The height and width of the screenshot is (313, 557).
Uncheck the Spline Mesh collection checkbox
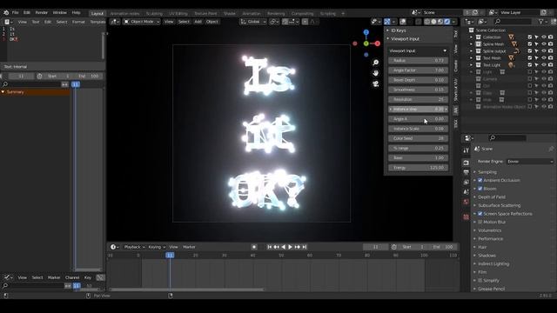(530, 44)
